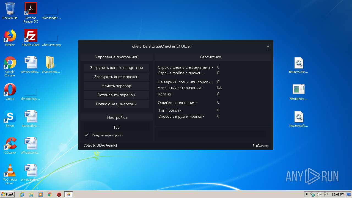Open the chaturbate folder icon

(51, 65)
